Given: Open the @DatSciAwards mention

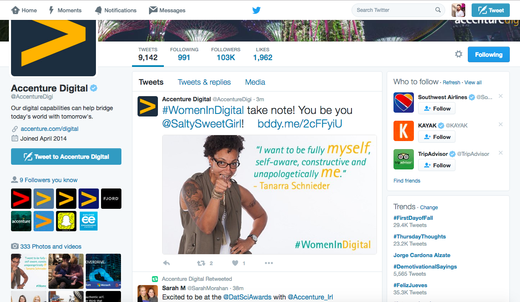Looking at the screenshot, I should tap(247, 297).
